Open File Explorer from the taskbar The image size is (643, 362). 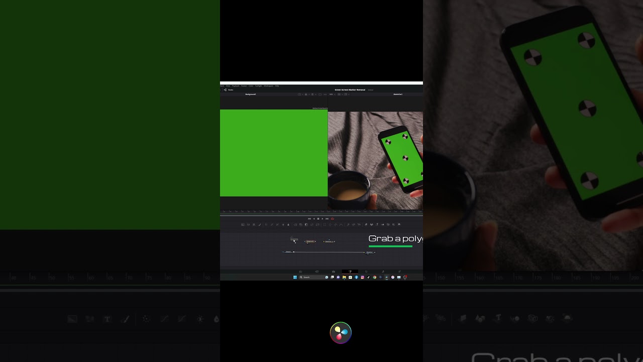tap(345, 277)
